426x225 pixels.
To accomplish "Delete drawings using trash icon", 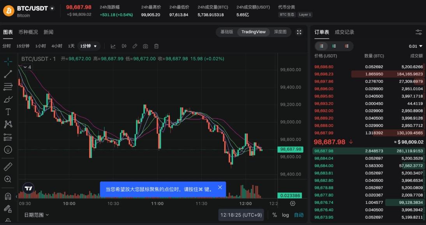I will 156,46.
